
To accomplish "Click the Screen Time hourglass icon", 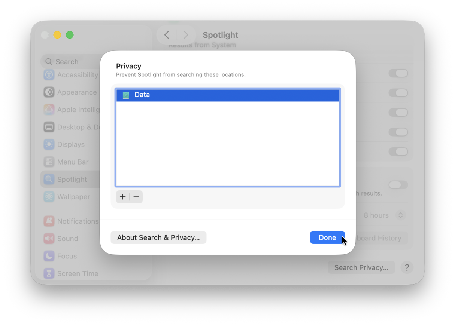I will pyautogui.click(x=49, y=273).
